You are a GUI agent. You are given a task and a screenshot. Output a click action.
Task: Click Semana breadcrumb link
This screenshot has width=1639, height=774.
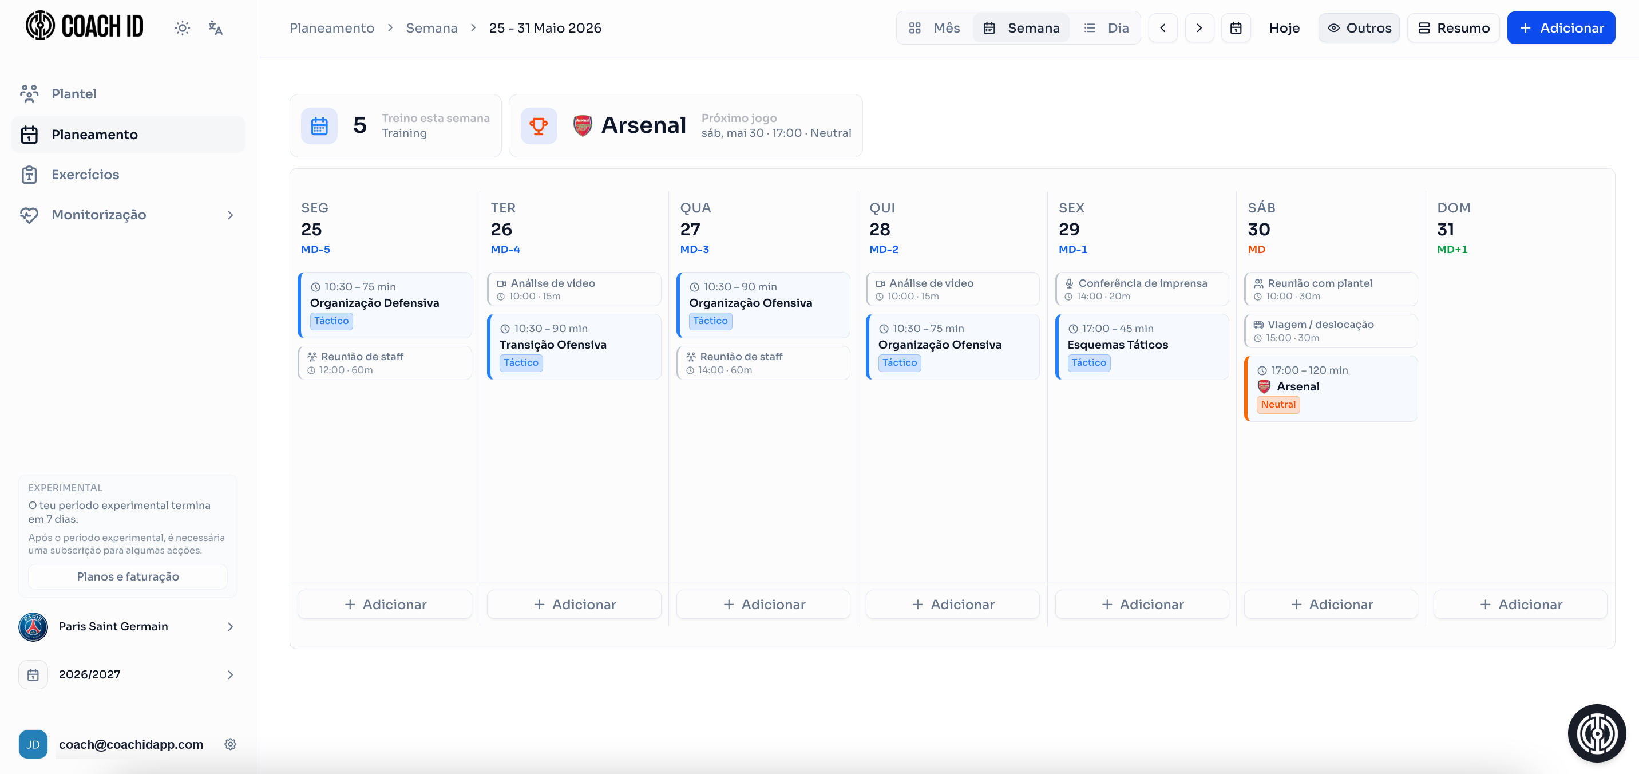pos(431,28)
